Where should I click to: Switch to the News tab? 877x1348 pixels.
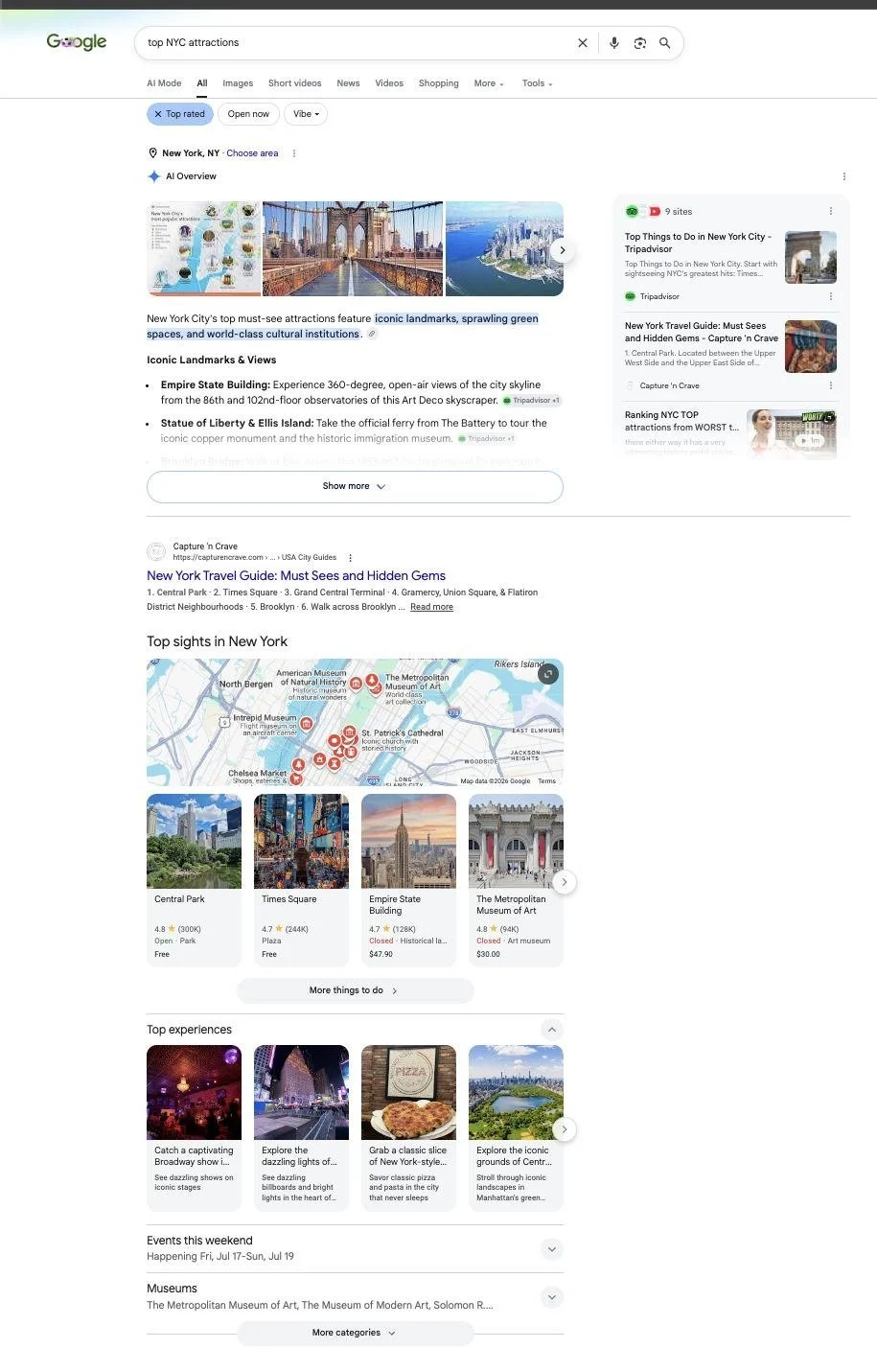pos(348,83)
